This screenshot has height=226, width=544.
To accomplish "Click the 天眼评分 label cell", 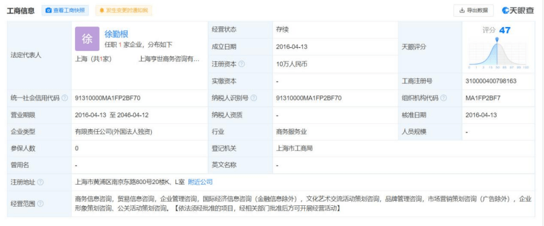I will click(430, 47).
